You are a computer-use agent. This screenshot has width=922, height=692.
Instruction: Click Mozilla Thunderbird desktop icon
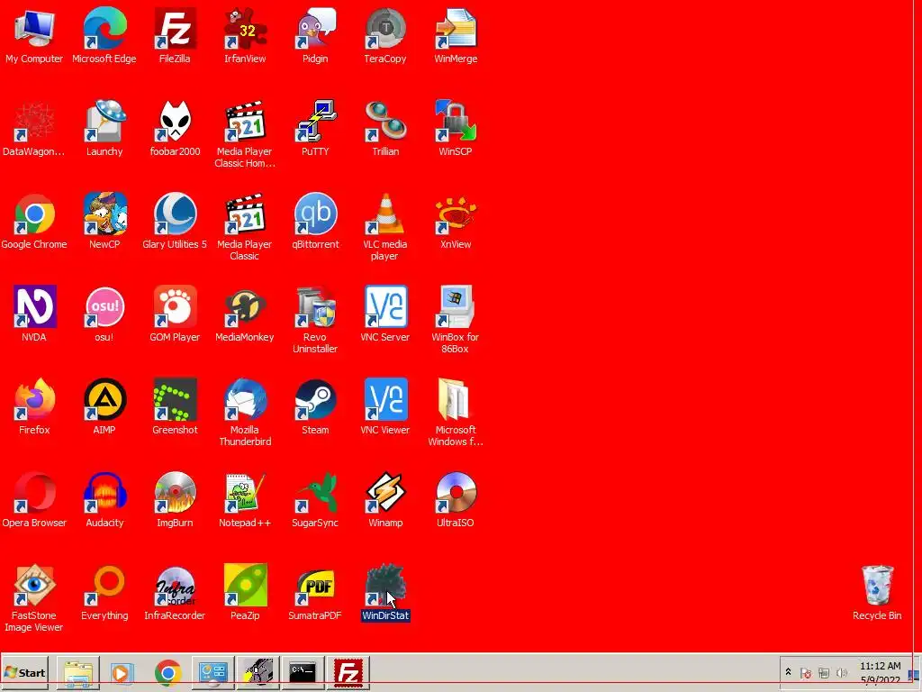coord(245,399)
